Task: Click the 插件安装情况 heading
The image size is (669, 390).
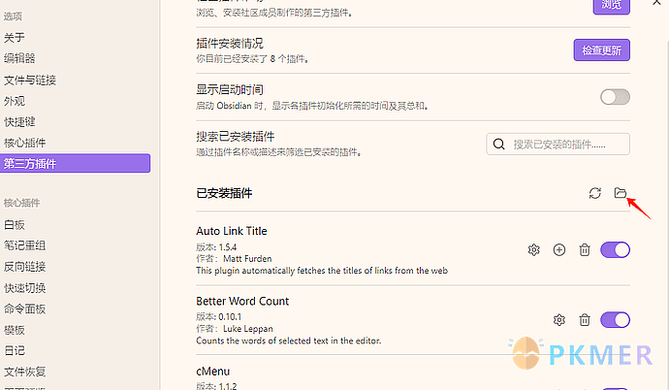Action: point(230,44)
